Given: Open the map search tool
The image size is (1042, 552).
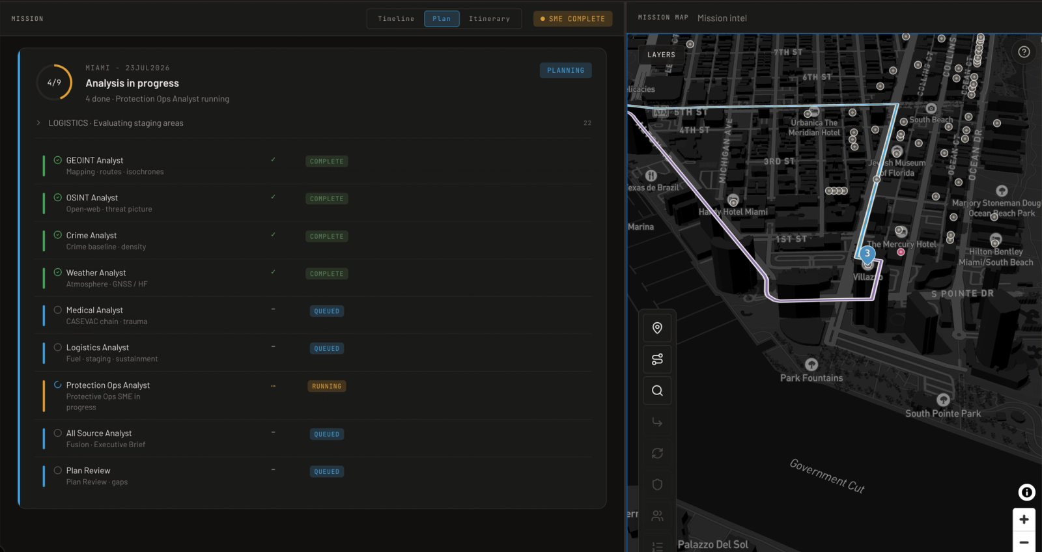Looking at the screenshot, I should pos(657,391).
